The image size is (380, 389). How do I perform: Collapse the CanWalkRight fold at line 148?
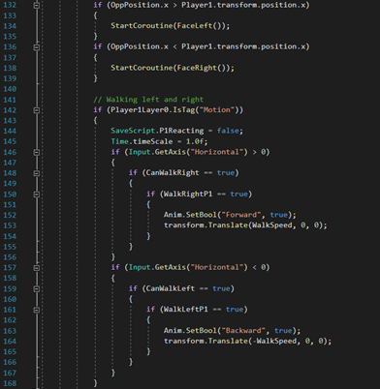[37, 173]
